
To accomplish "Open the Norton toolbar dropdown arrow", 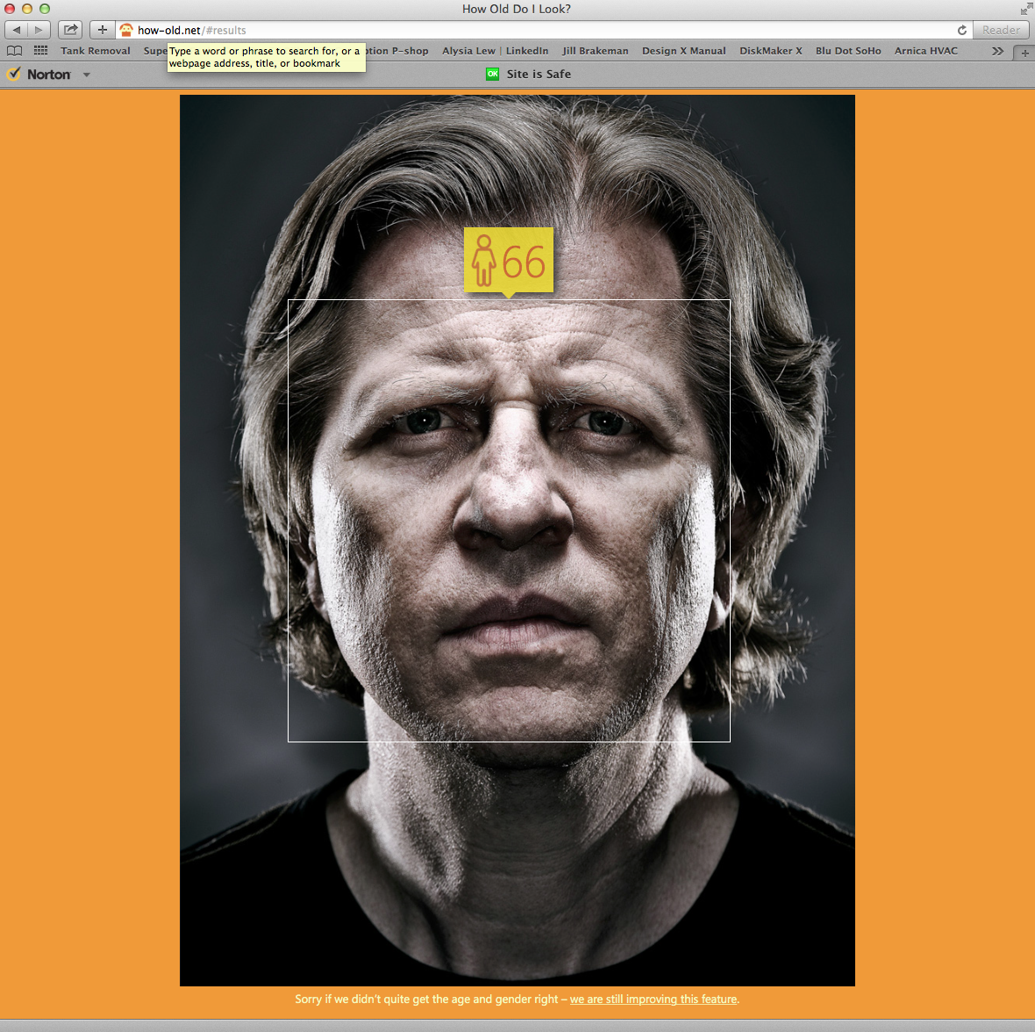I will 86,75.
